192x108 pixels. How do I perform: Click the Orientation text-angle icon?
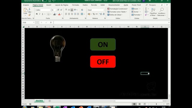tap(75, 10)
